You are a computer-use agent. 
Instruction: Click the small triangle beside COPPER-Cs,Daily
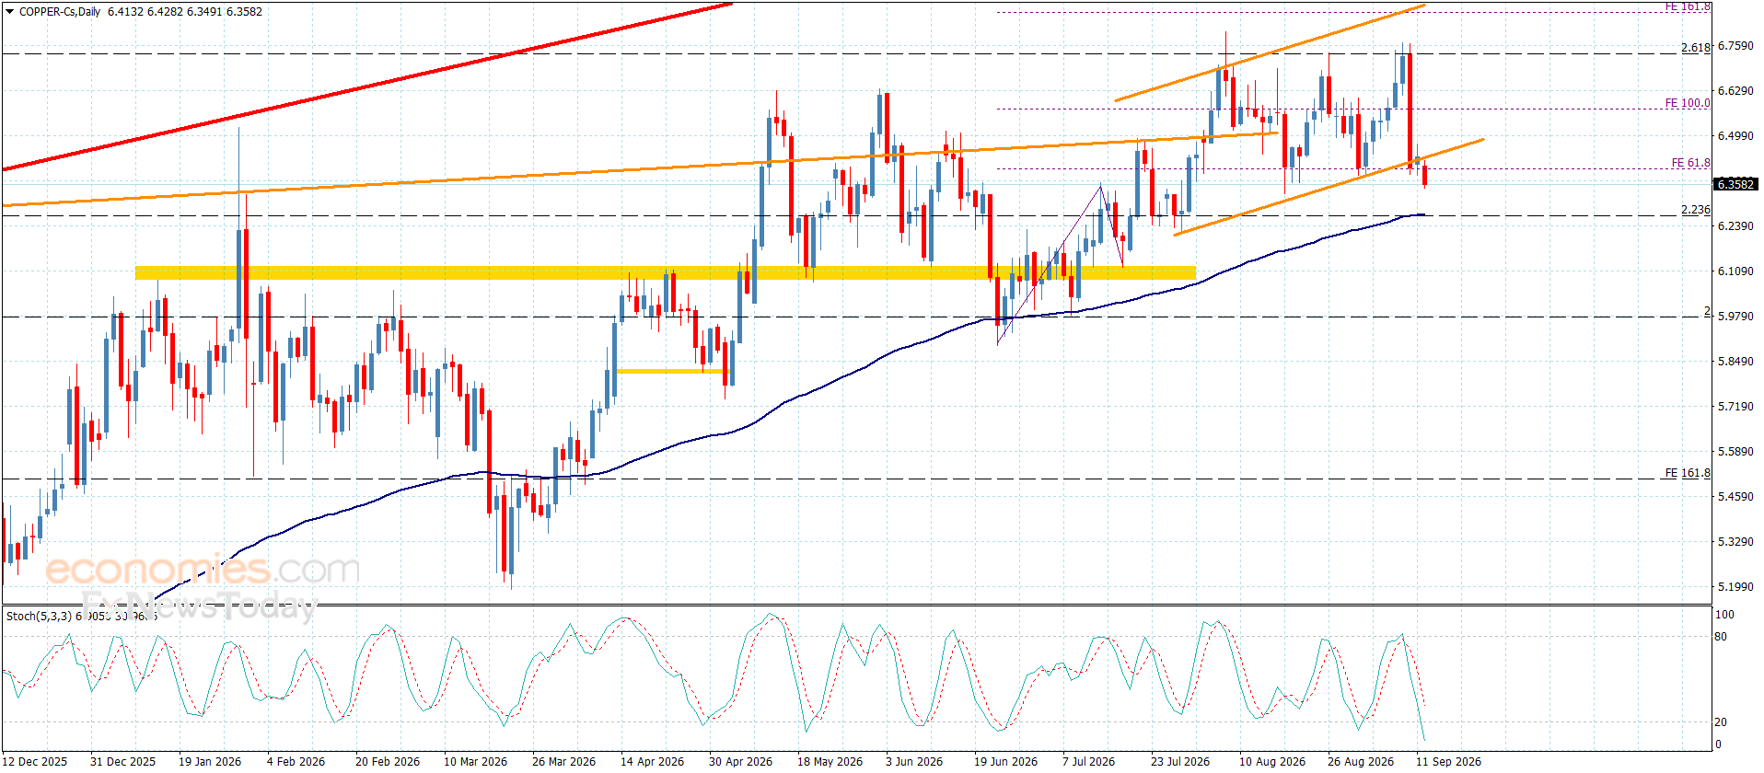(x=9, y=12)
